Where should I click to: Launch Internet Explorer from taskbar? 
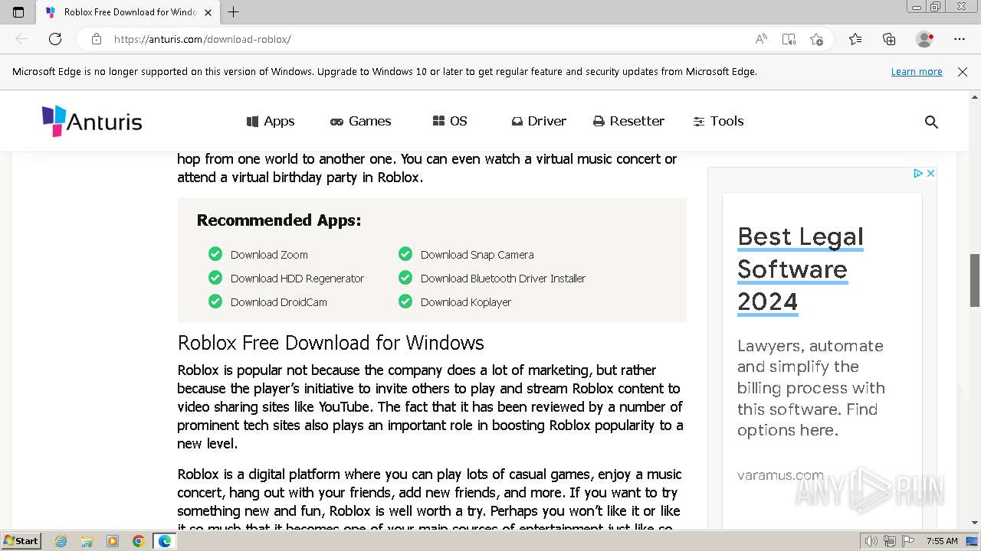point(61,541)
